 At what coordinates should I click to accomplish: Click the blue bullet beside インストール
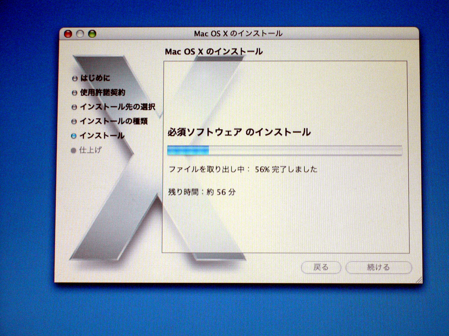74,136
